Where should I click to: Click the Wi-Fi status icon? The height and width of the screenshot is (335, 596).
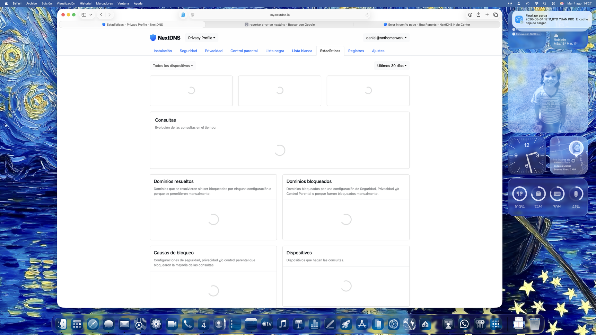(536, 3)
